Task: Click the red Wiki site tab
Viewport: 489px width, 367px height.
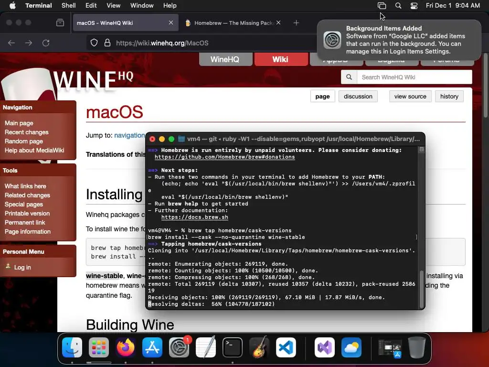Action: (x=281, y=59)
